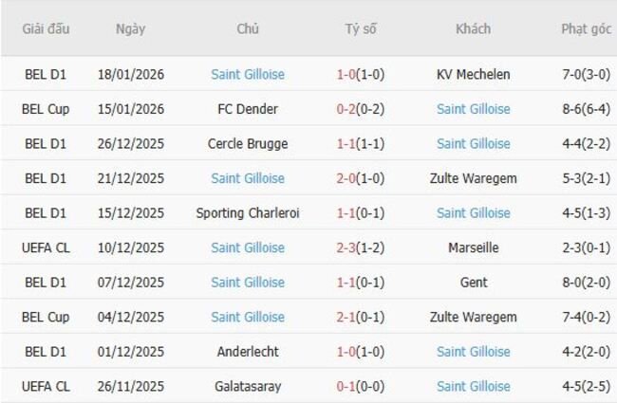The height and width of the screenshot is (403, 617).
Task: Click the 'Tỷ số' column header
Action: click(360, 28)
